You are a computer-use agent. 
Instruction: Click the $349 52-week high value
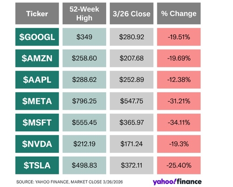pyautogui.click(x=84, y=37)
